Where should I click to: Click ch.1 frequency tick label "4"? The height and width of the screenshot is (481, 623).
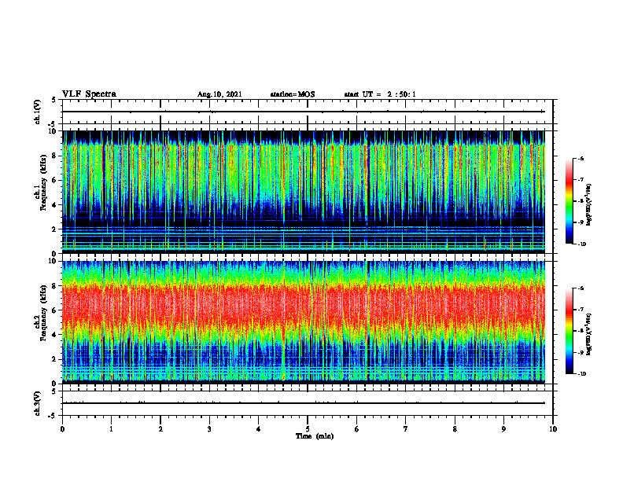pos(55,205)
